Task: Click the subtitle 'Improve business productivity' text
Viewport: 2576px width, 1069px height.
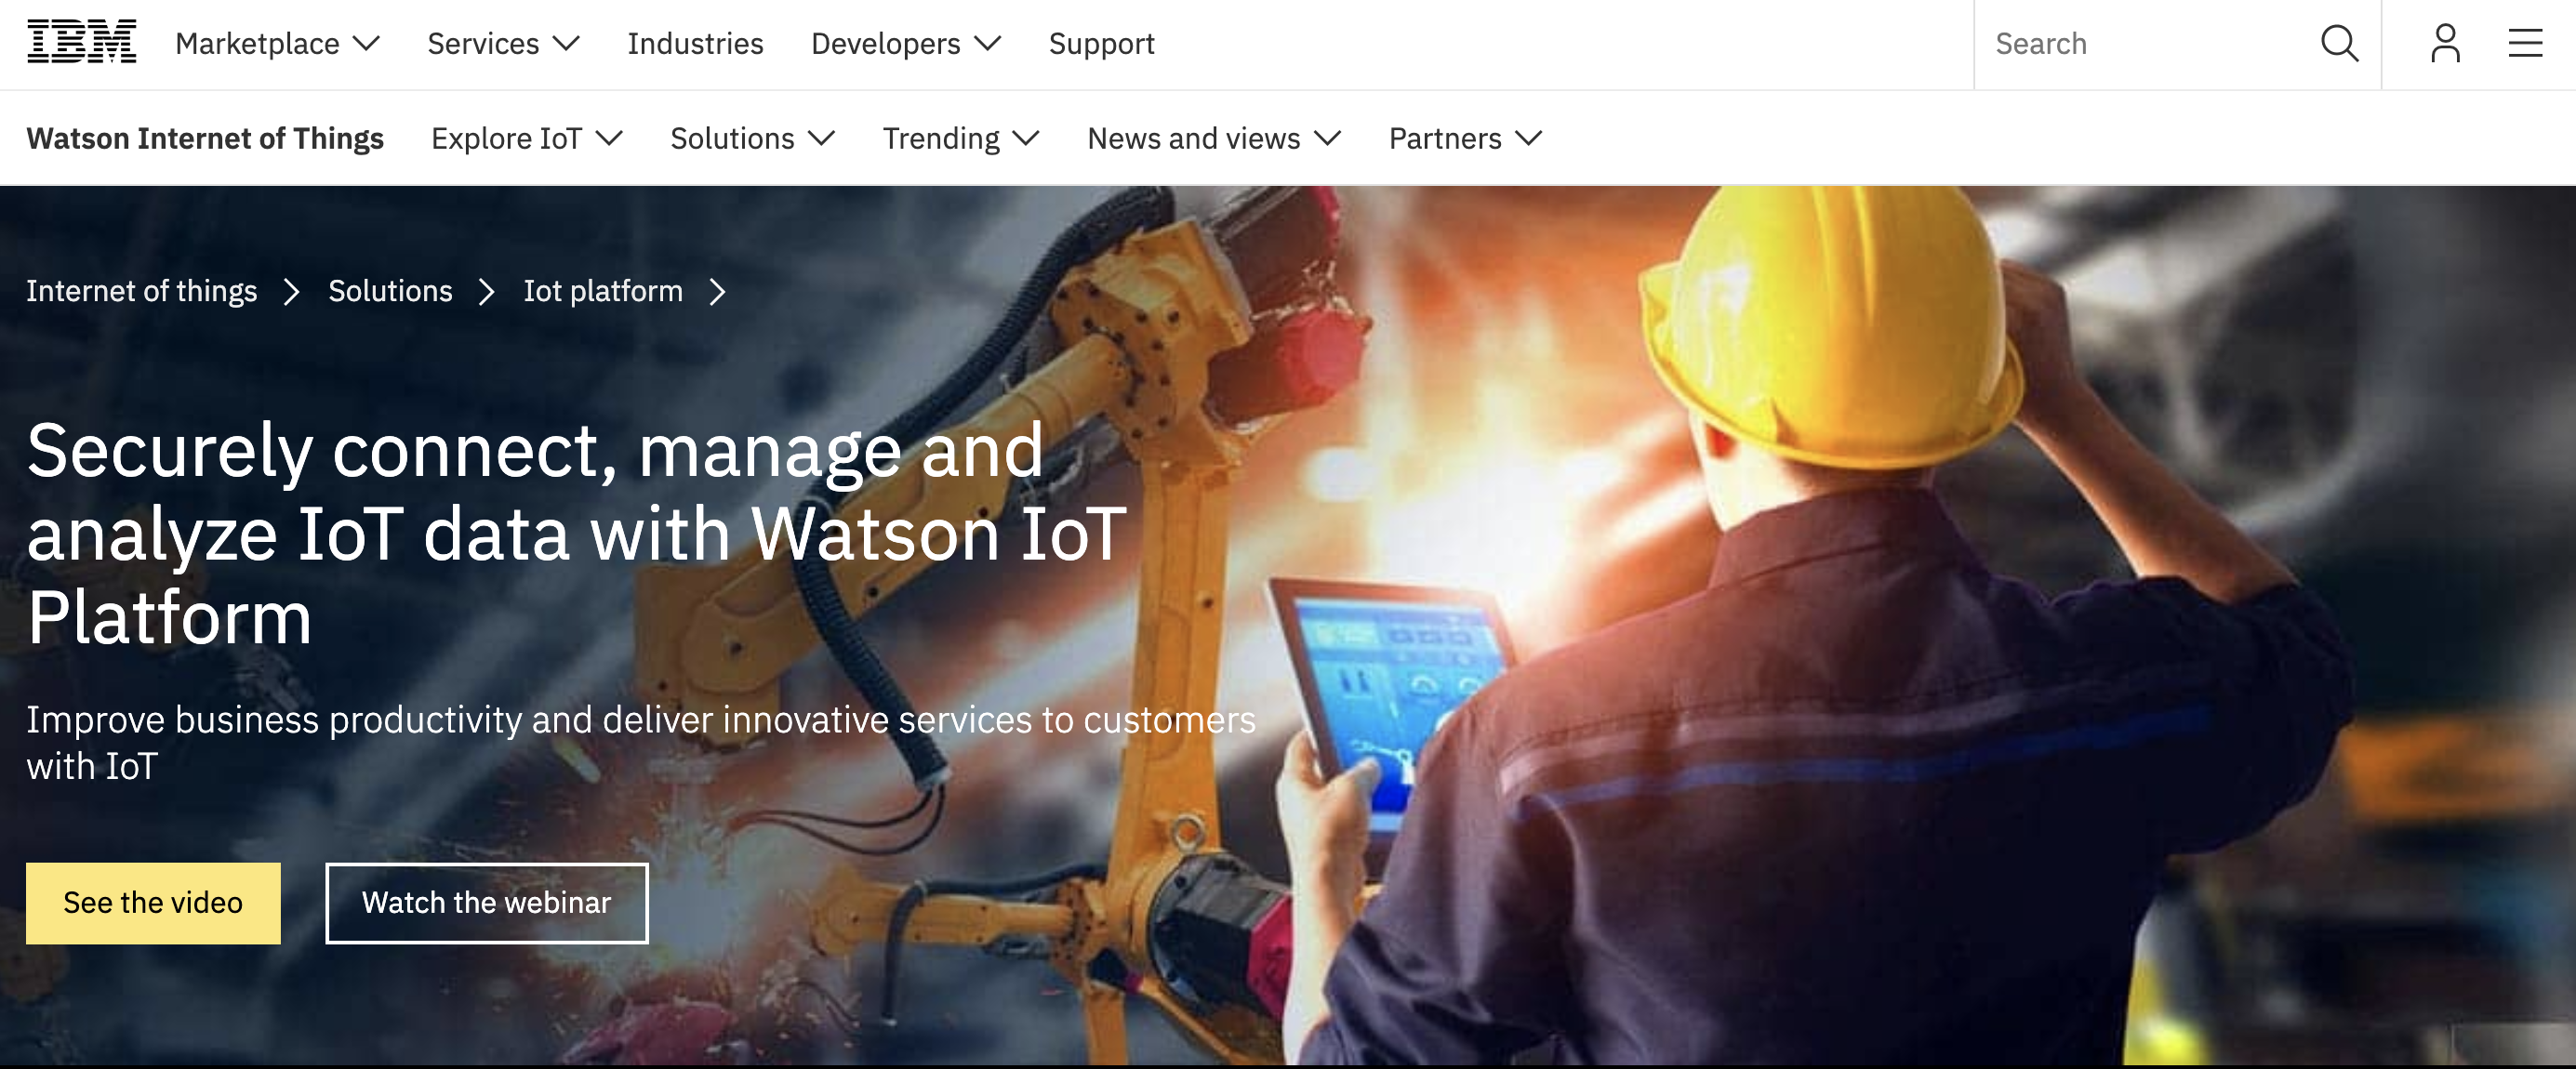Action: pyautogui.click(x=640, y=742)
